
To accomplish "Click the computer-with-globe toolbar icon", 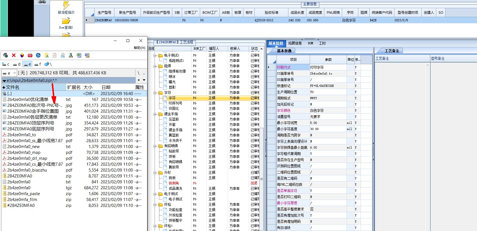I will [x=6, y=55].
